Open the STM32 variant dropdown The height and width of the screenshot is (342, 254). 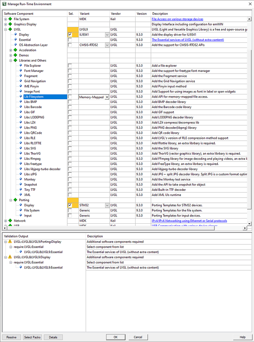[x=107, y=205]
